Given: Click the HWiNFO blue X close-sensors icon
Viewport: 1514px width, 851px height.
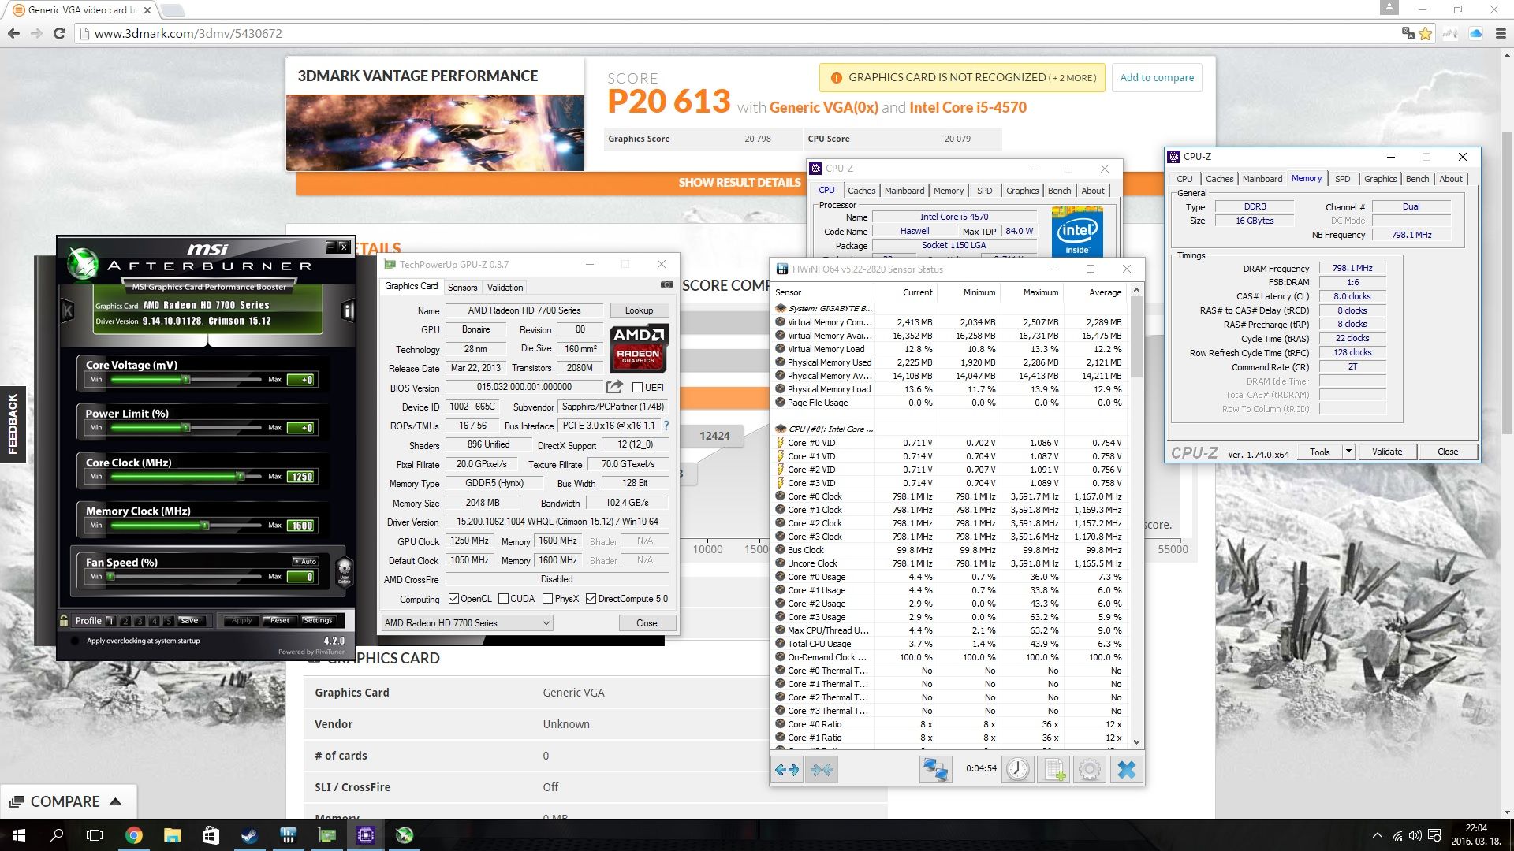Looking at the screenshot, I should [x=1126, y=770].
